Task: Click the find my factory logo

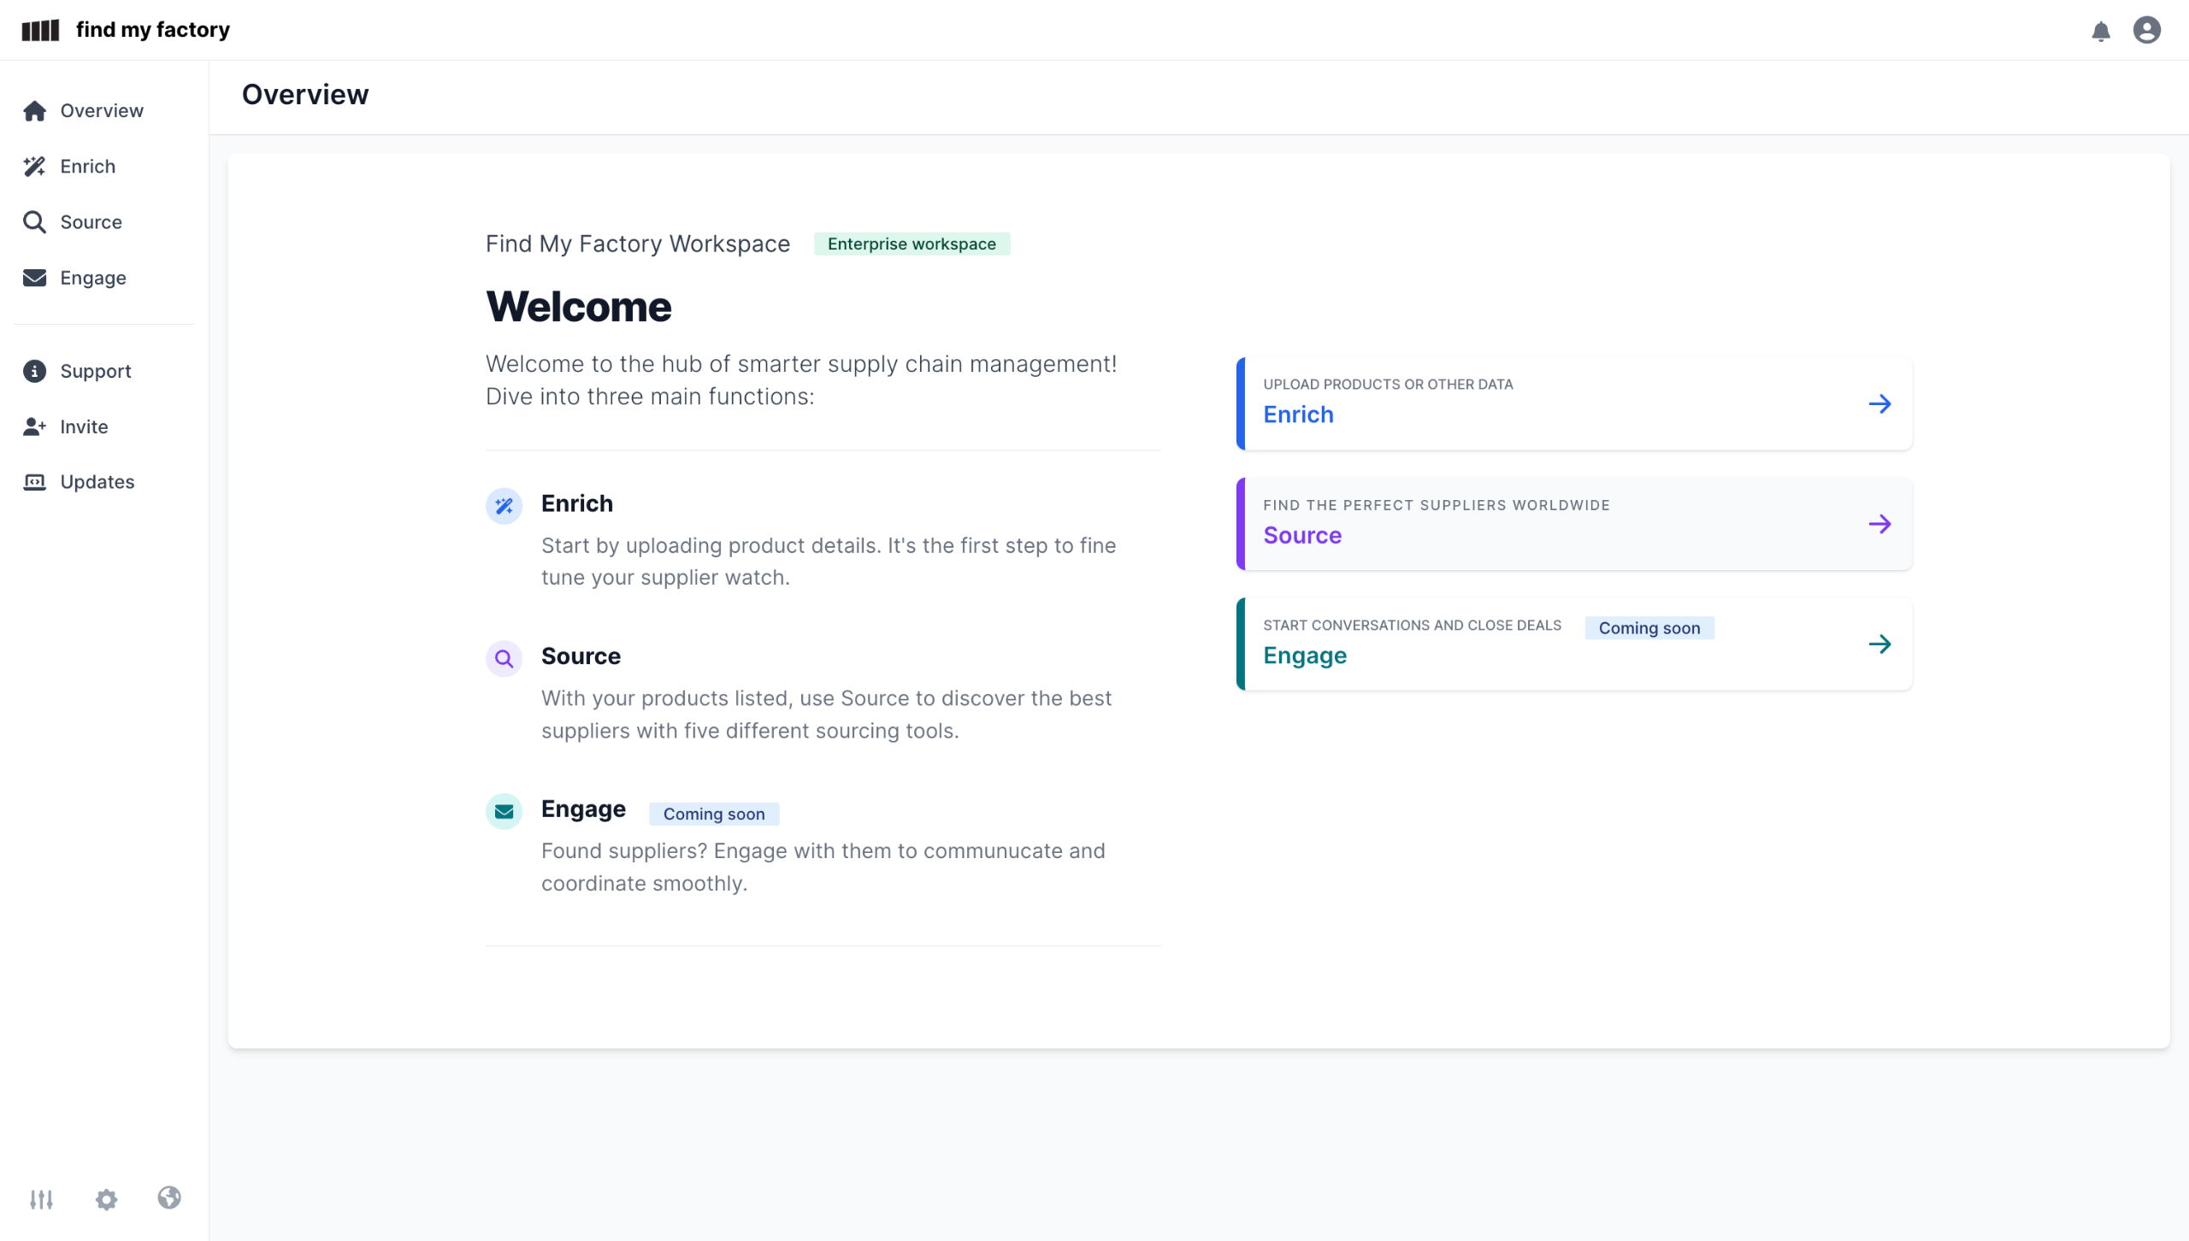Action: coord(126,30)
